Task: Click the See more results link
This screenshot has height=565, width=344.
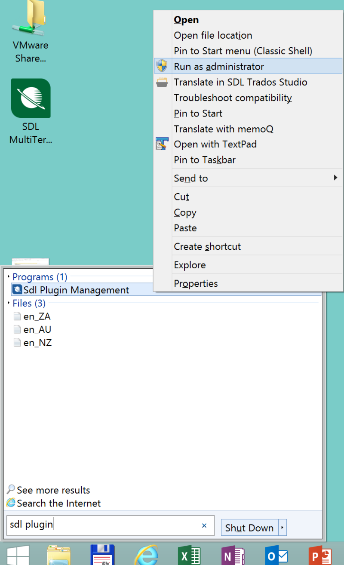Action: (x=53, y=490)
